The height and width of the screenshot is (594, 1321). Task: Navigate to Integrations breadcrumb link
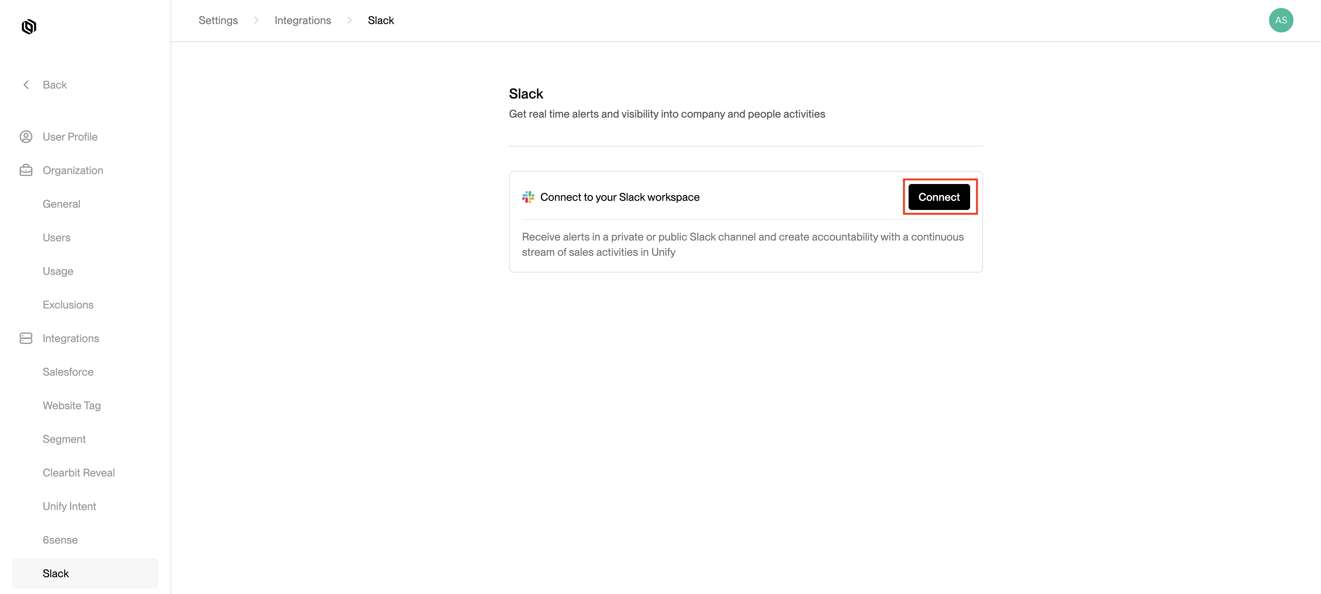[303, 21]
